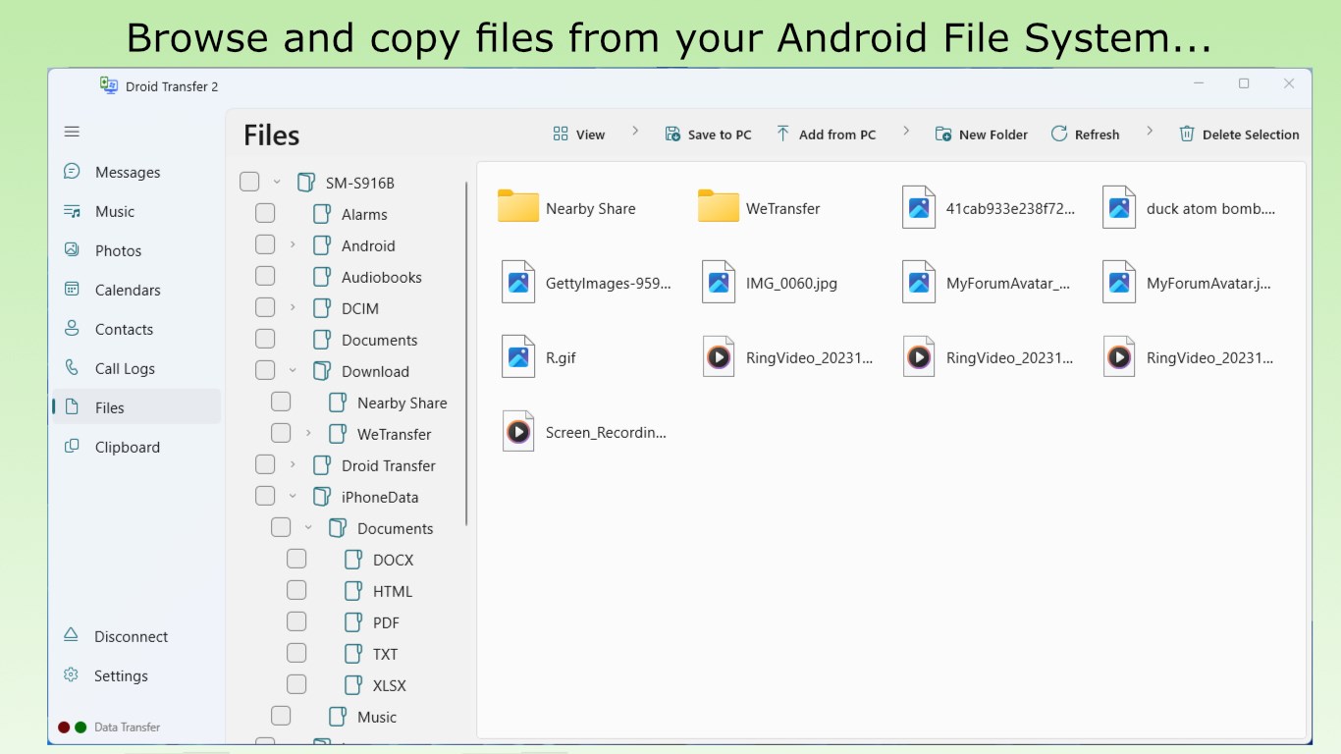Open the Clipboard section

pos(127,447)
